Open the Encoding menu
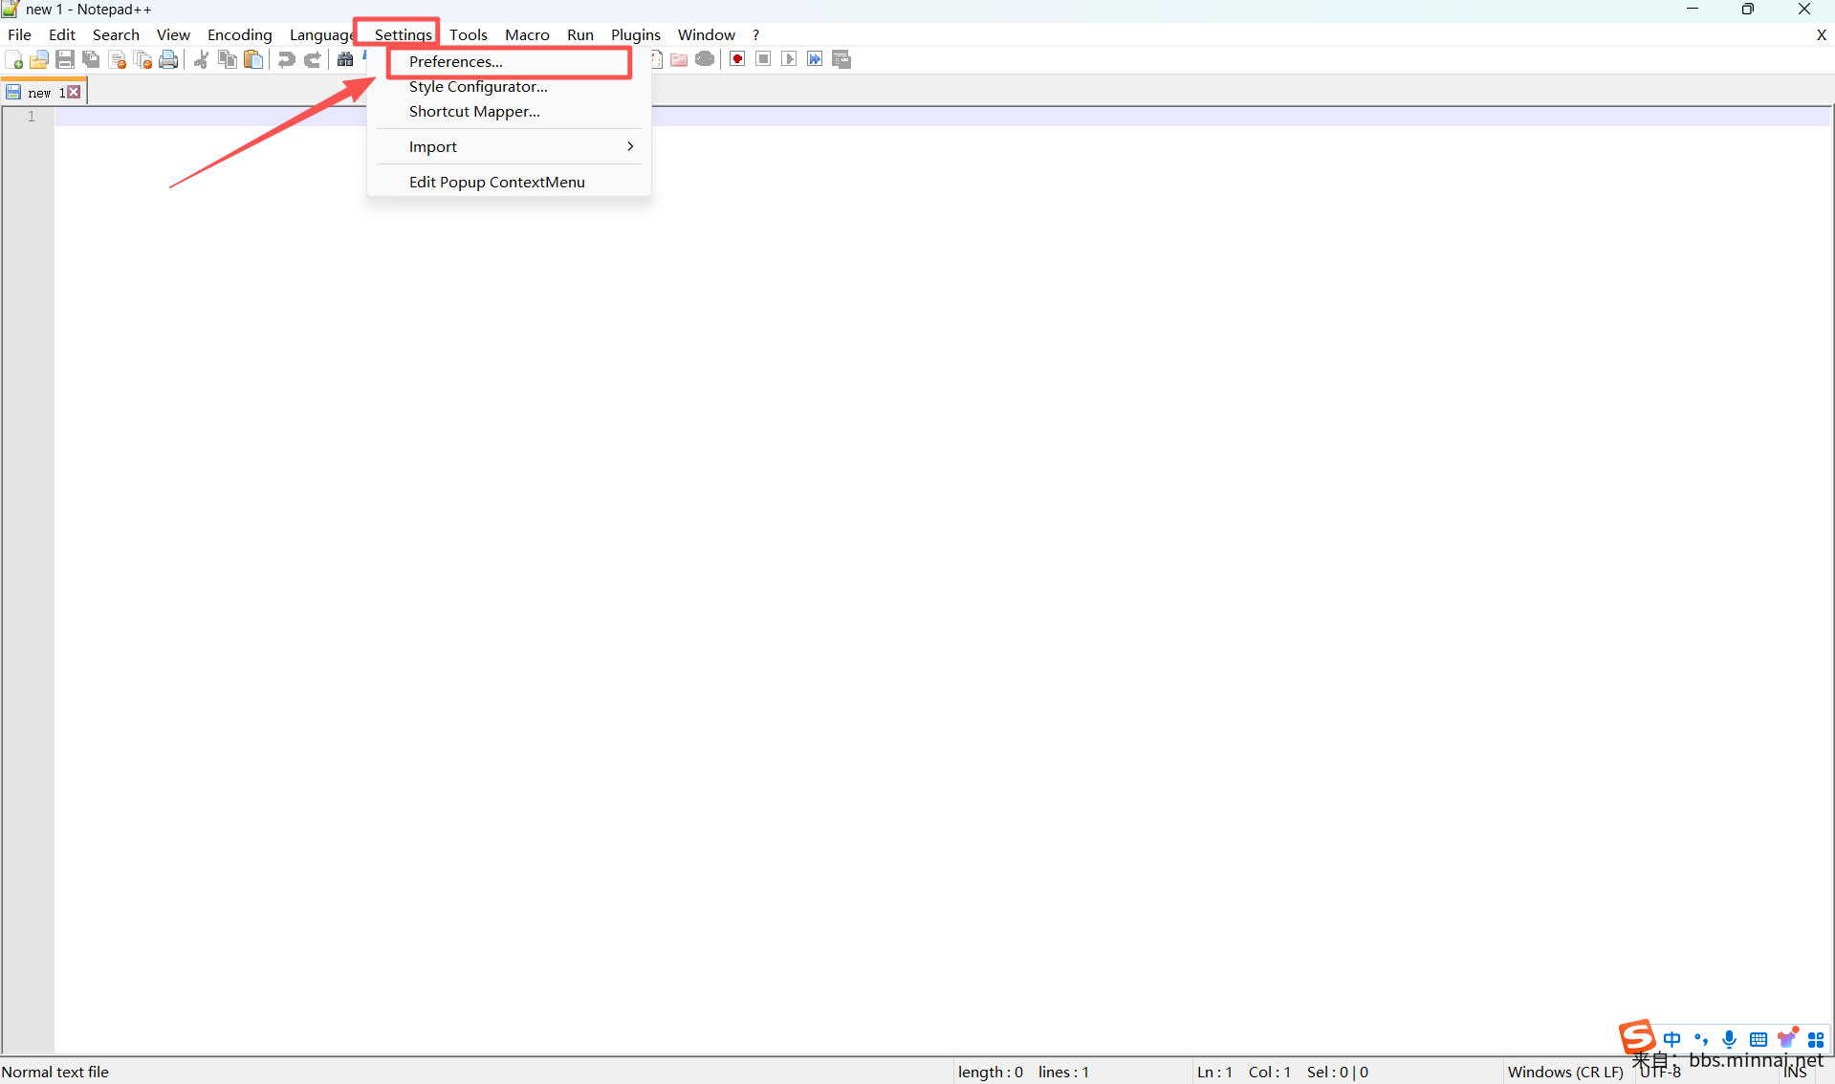 239,34
